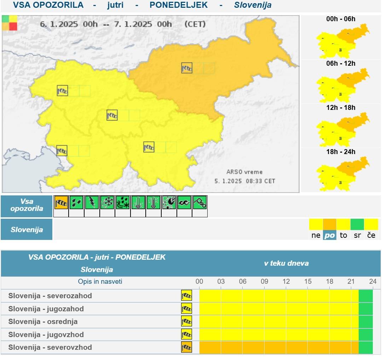Choose the avalanche warning icon
Image resolution: width=382 pixels, height=359 pixels.
200,202
